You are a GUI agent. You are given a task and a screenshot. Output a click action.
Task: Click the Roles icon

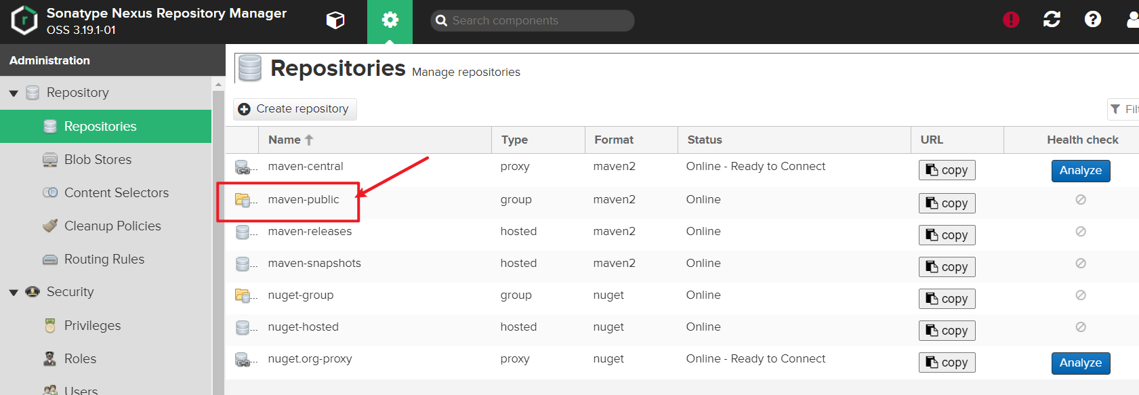pyautogui.click(x=50, y=358)
